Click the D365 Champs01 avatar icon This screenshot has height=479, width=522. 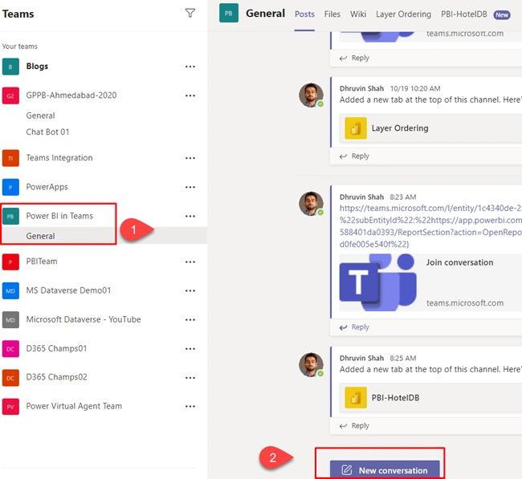tap(10, 348)
